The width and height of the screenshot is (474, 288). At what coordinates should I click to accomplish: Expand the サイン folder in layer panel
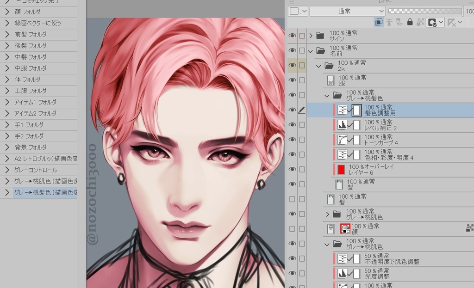coord(311,36)
